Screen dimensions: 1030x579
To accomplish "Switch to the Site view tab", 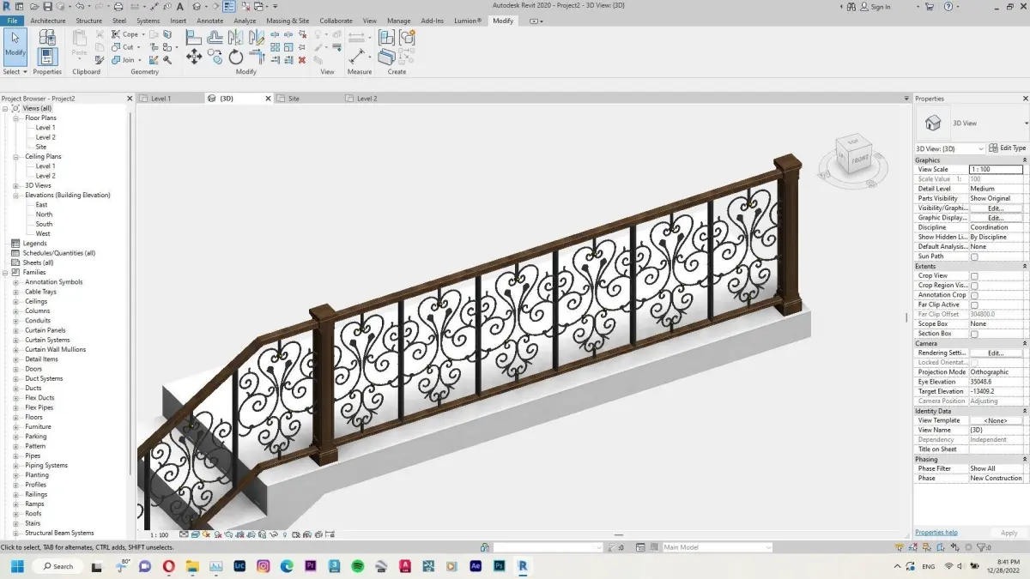I will [x=294, y=99].
